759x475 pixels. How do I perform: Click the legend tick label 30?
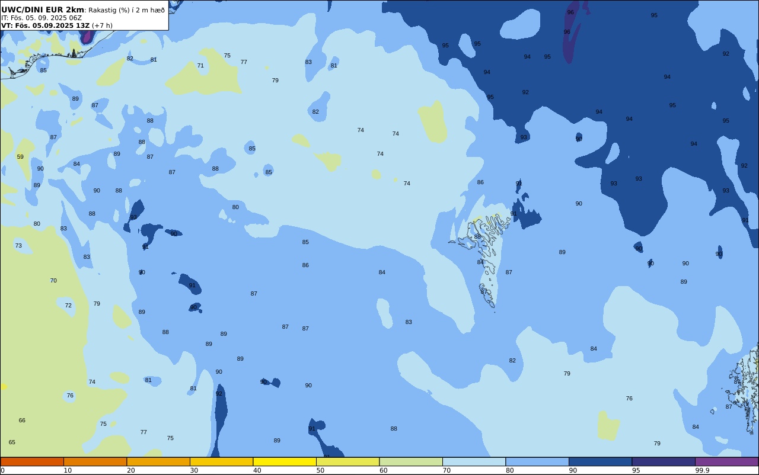click(194, 470)
